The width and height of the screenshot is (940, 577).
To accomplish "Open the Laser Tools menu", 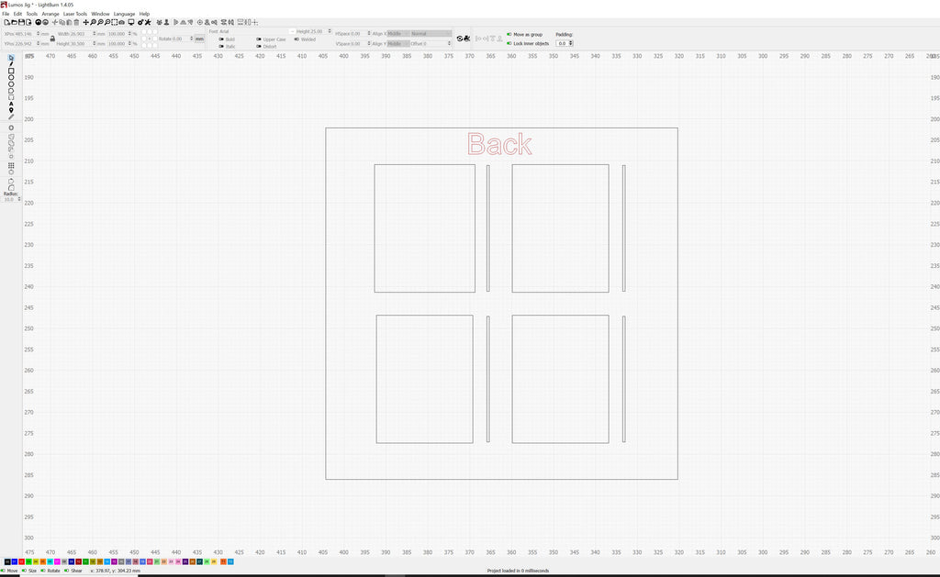I will 75,14.
